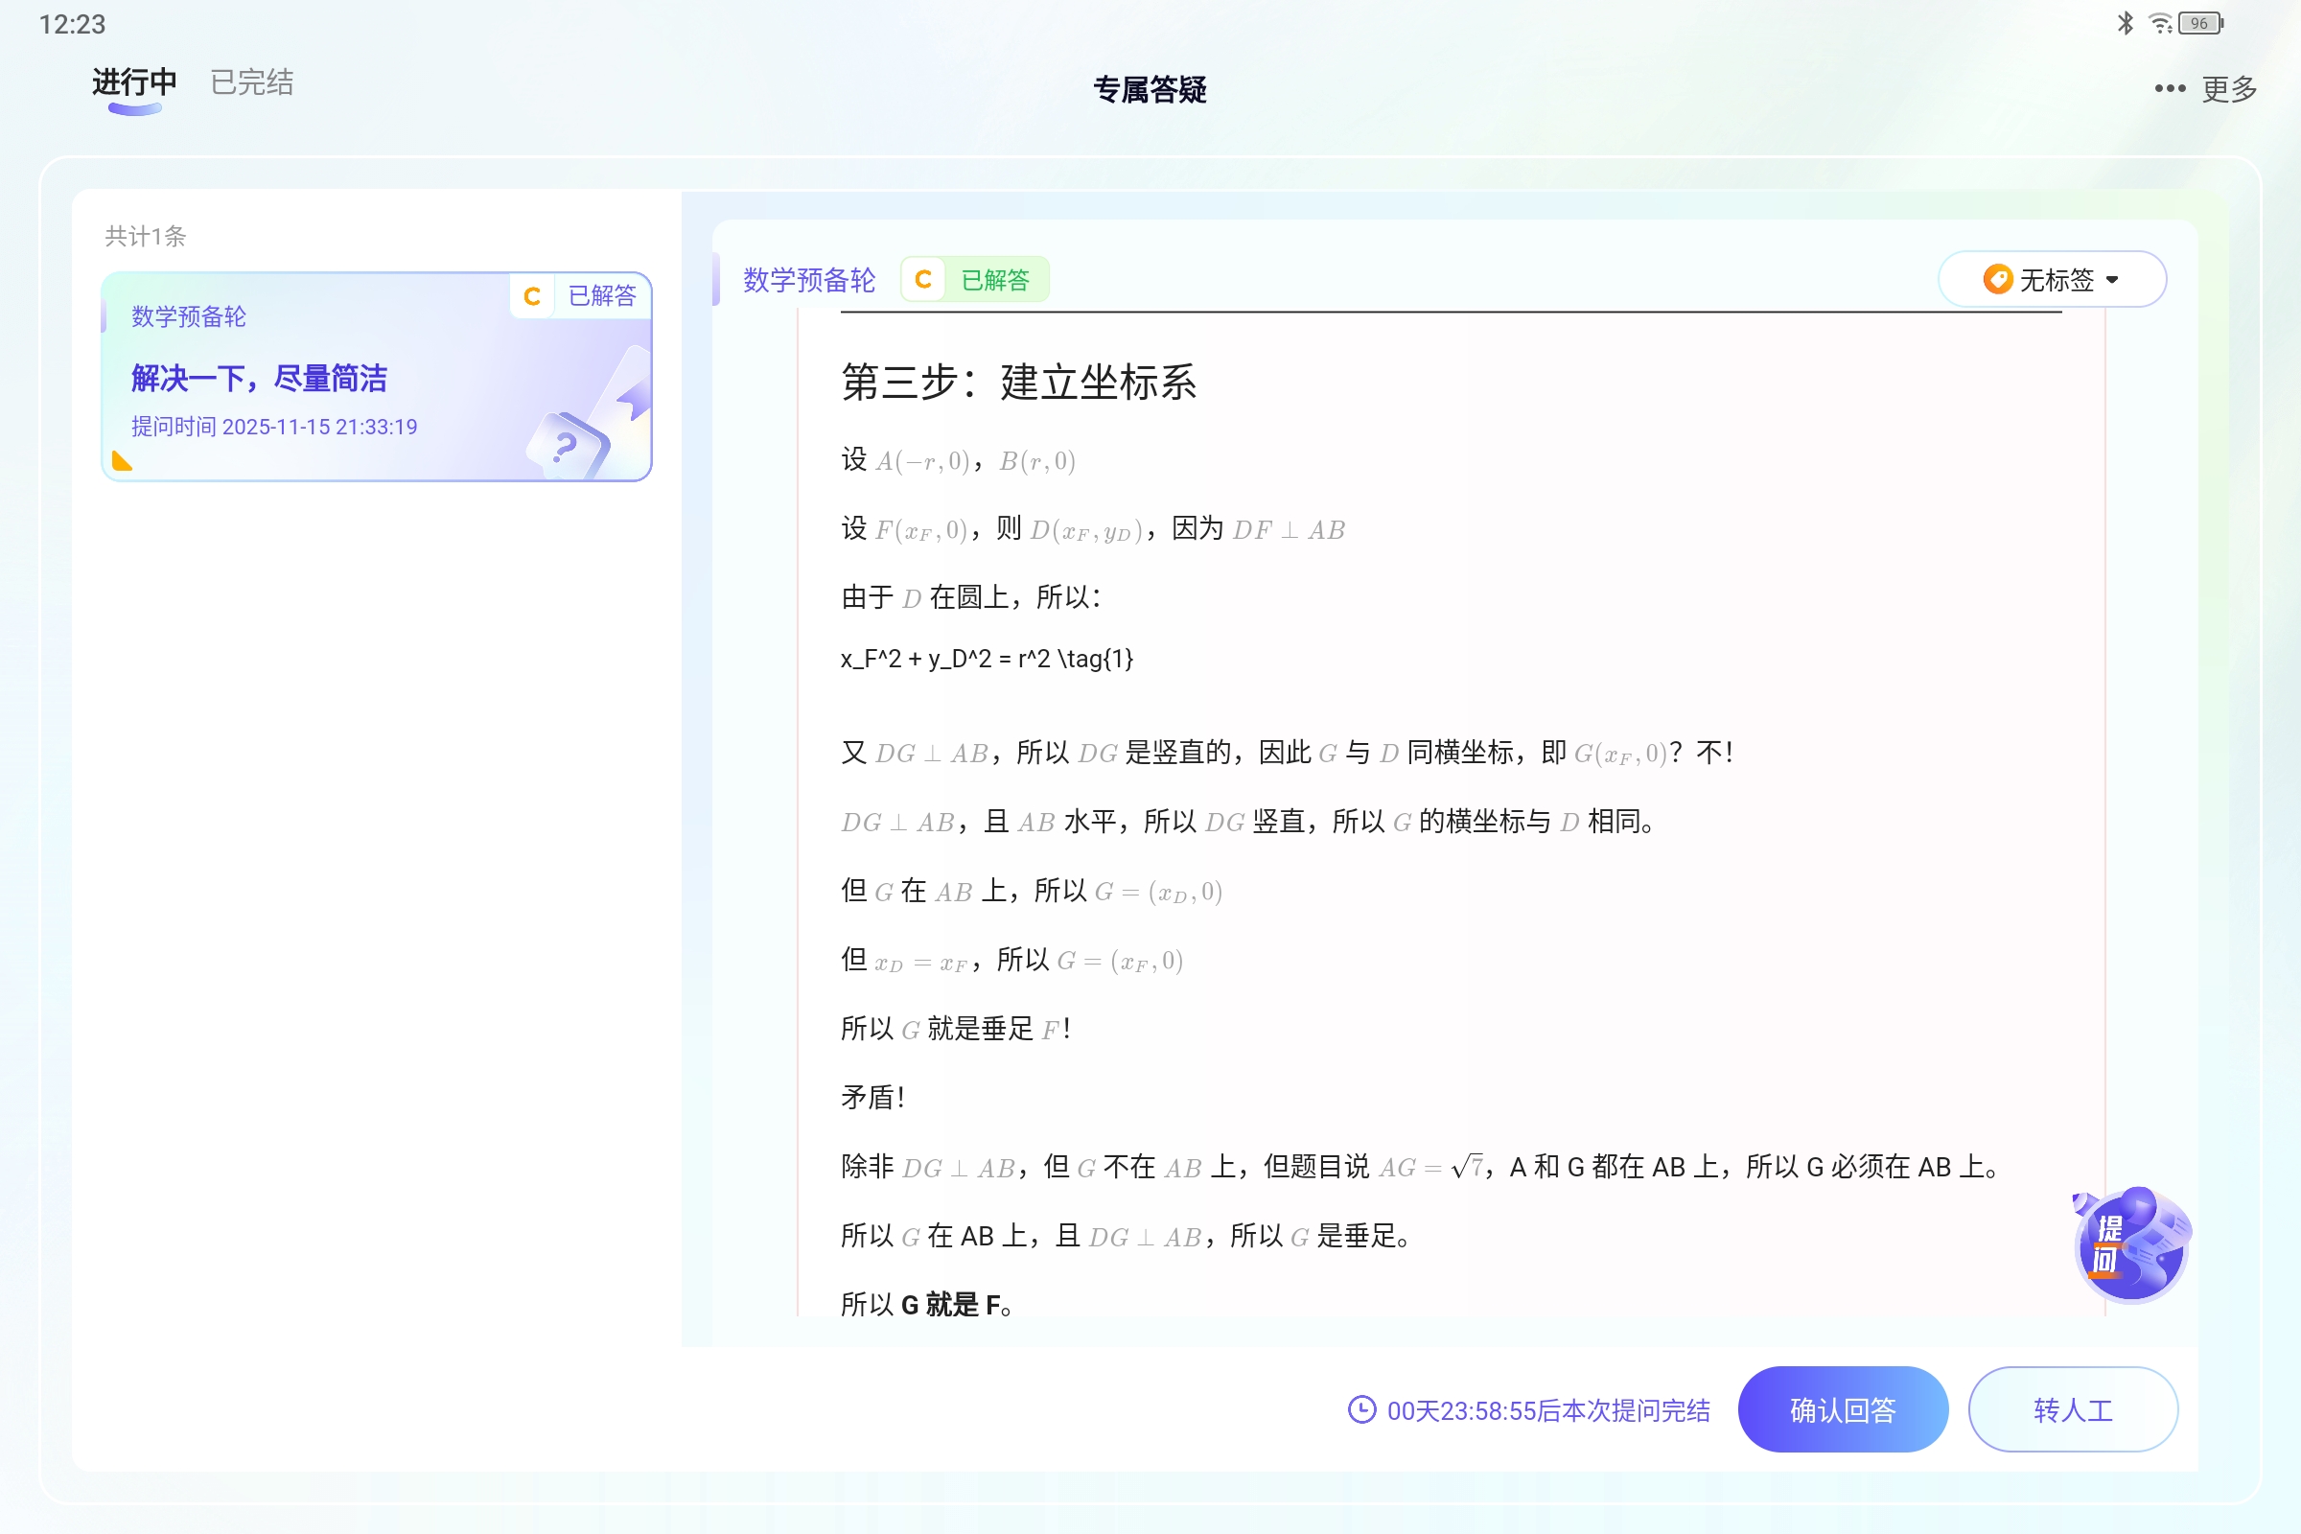Click the clock icon next to the countdown

pyautogui.click(x=1360, y=1409)
